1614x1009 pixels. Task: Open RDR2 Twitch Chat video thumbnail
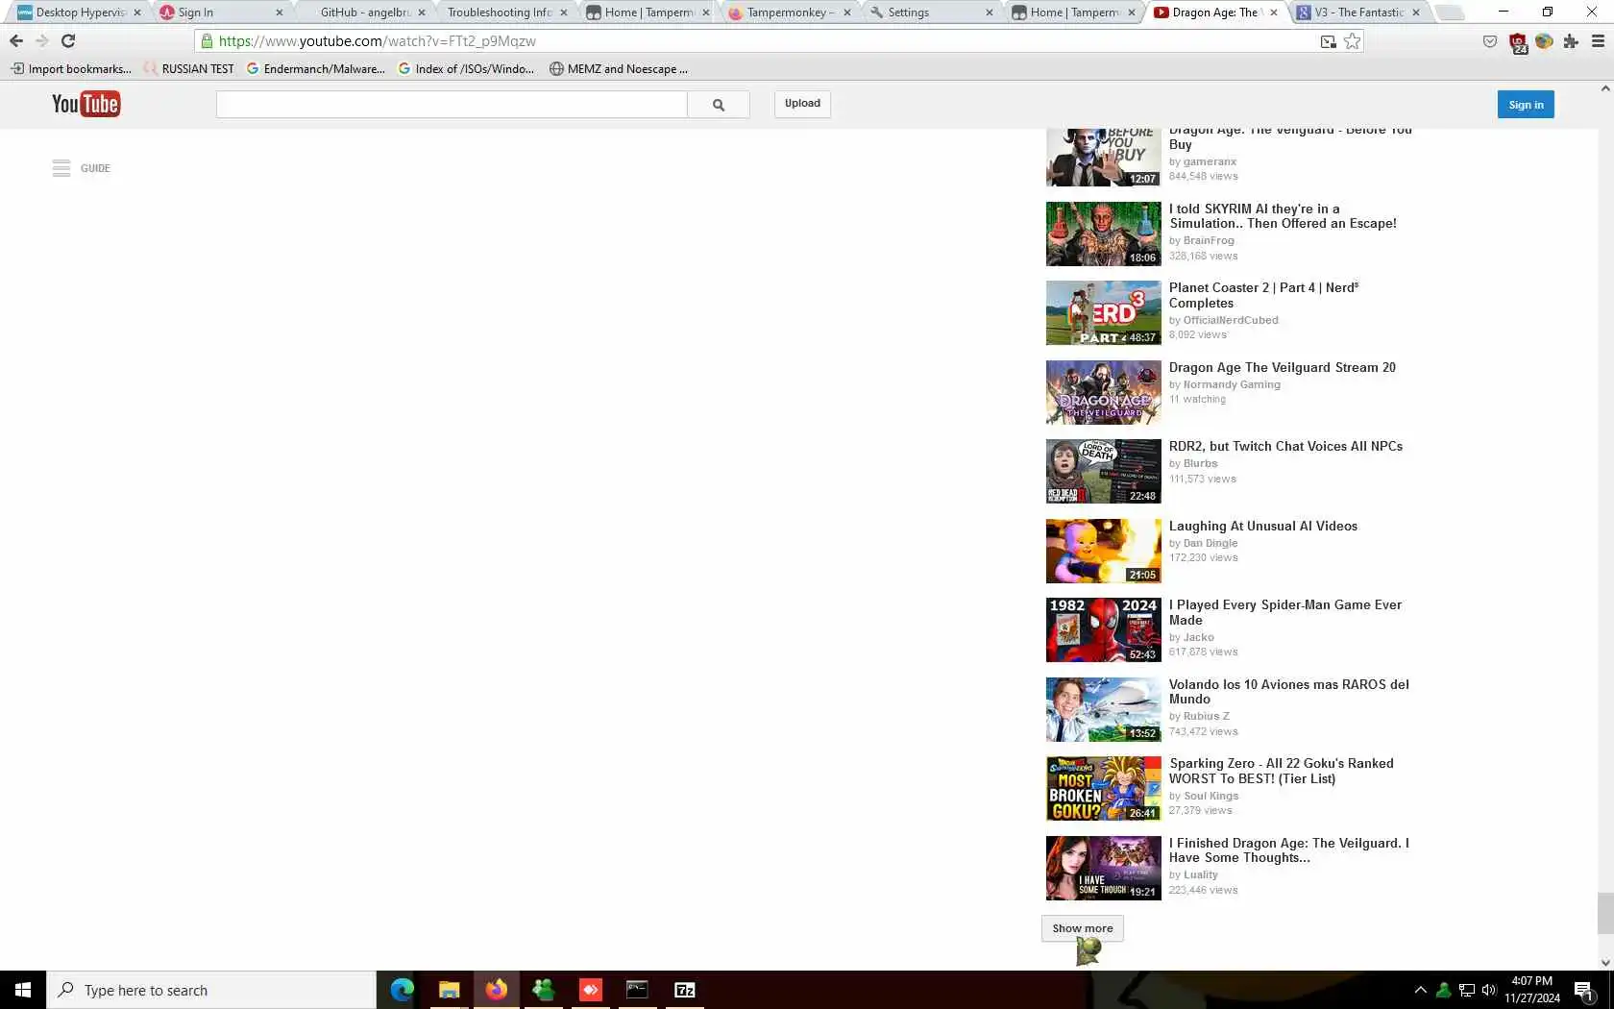[1103, 472]
